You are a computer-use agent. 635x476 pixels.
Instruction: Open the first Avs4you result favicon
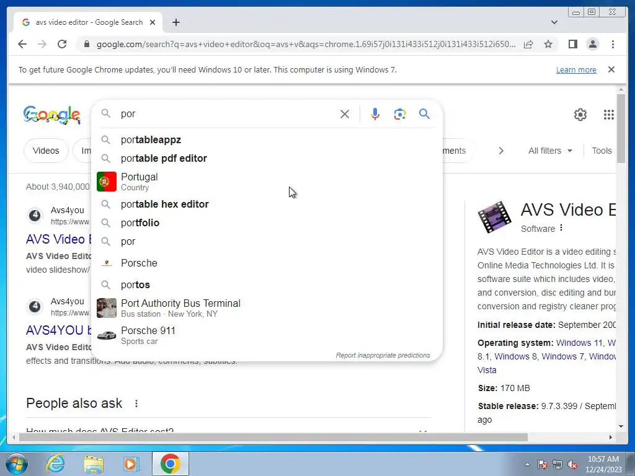pyautogui.click(x=35, y=215)
